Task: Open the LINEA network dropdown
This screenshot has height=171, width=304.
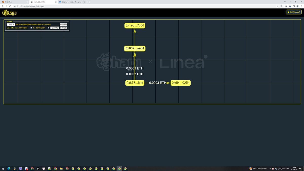Action: [x=11, y=25]
